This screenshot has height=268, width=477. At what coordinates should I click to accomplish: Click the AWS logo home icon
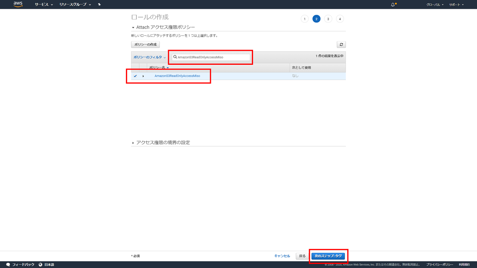(18, 4)
